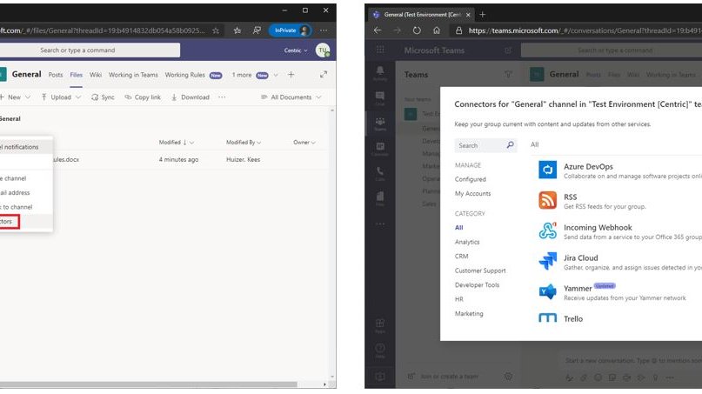
Task: Open the Azure DevOps connector icon
Action: [x=547, y=170]
